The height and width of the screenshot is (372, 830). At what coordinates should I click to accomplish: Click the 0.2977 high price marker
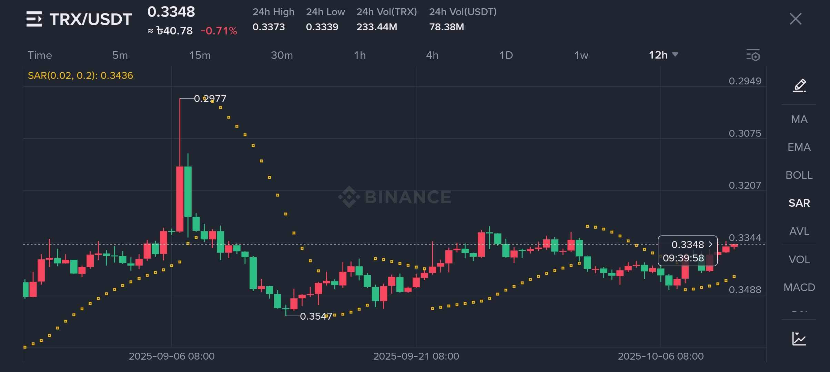(210, 99)
